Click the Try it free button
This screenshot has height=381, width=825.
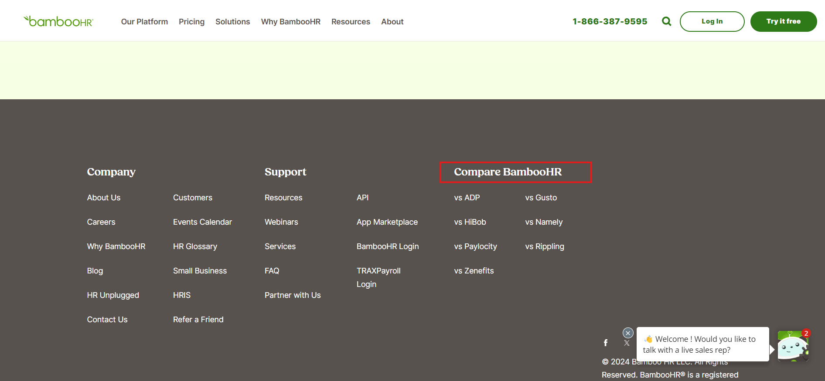click(784, 21)
